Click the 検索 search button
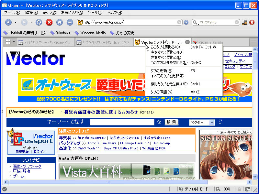 [x=172, y=122]
